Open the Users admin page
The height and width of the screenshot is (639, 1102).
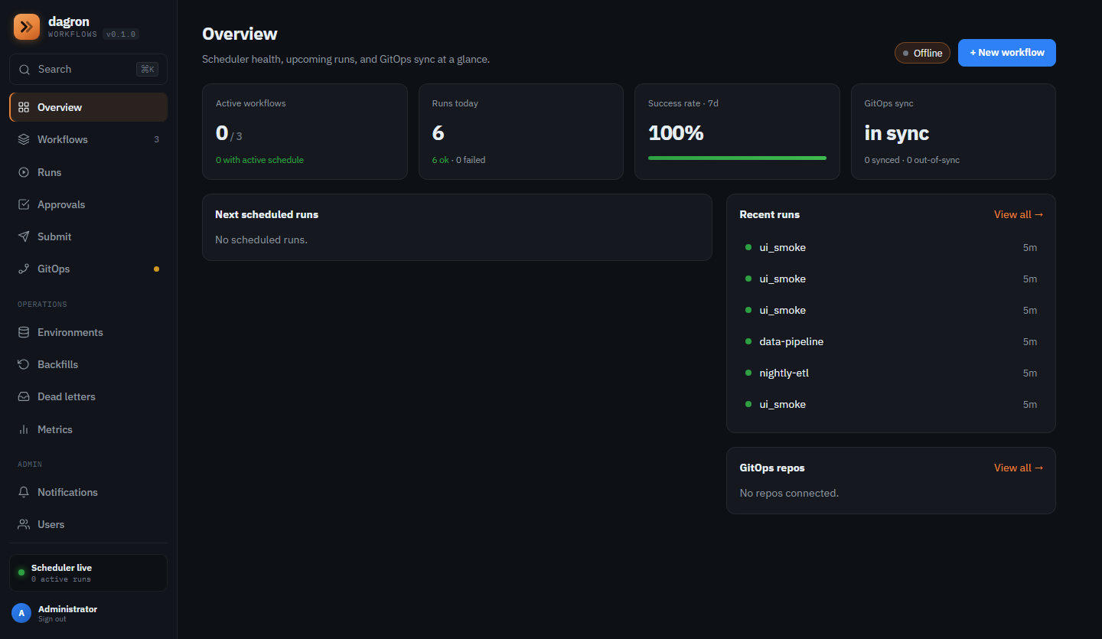(x=89, y=524)
